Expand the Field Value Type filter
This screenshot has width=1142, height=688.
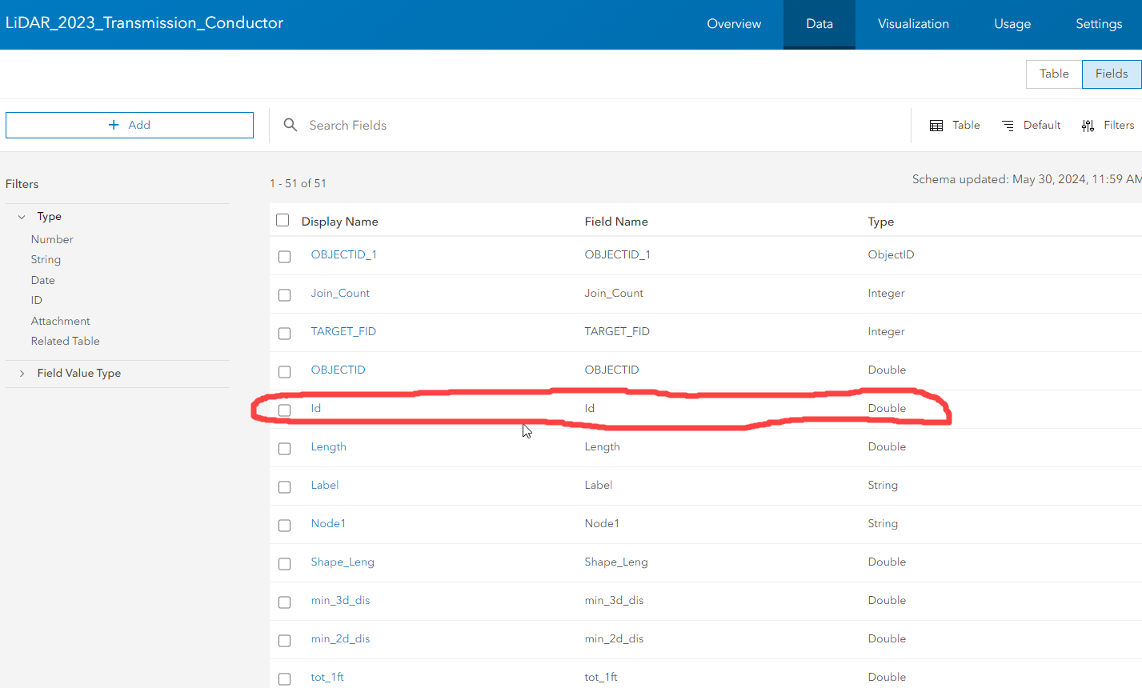point(21,373)
